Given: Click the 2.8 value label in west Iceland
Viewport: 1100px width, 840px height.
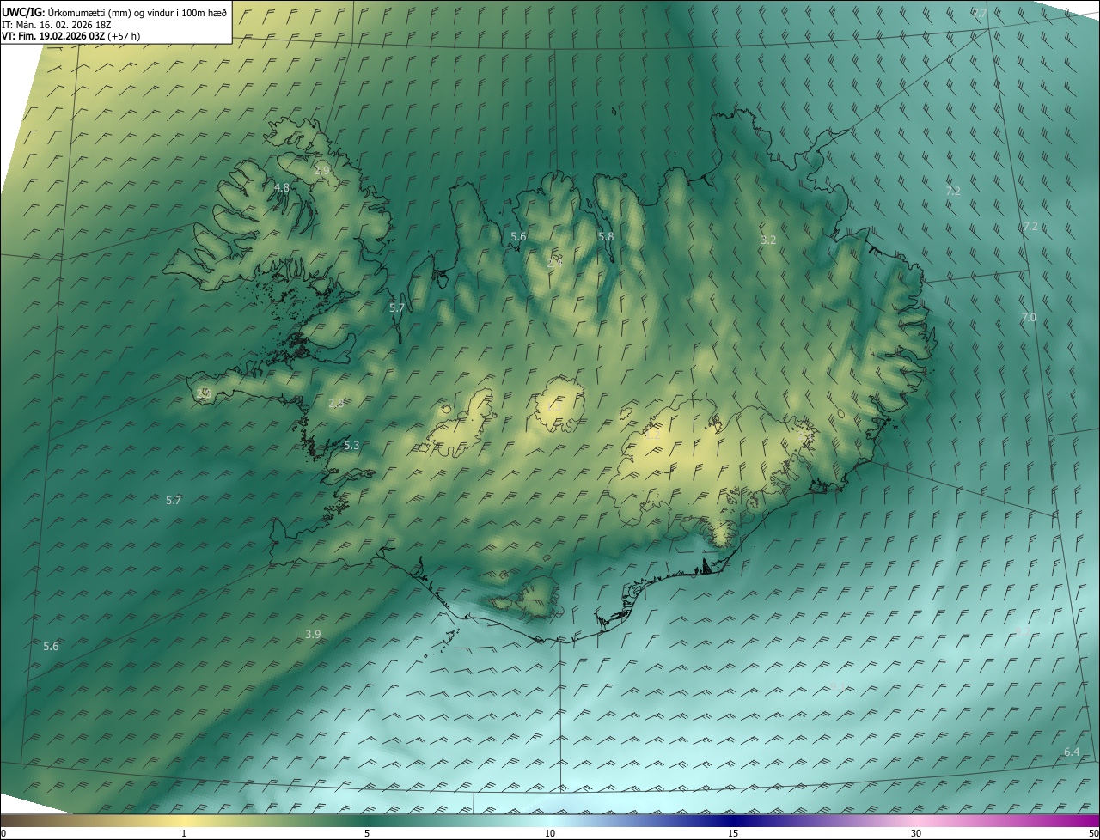Looking at the screenshot, I should (x=336, y=403).
